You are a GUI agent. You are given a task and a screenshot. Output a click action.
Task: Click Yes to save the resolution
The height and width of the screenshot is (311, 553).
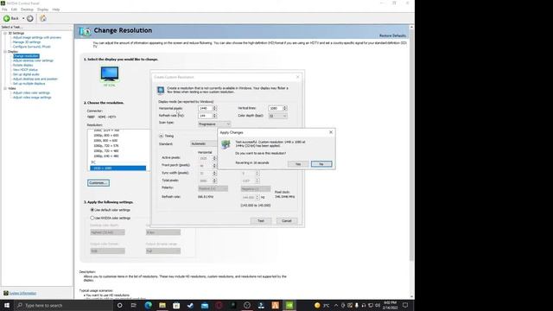click(298, 164)
